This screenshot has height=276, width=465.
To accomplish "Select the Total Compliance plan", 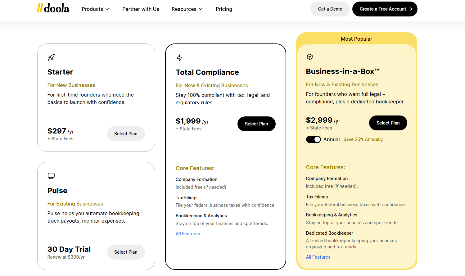I will tap(256, 124).
